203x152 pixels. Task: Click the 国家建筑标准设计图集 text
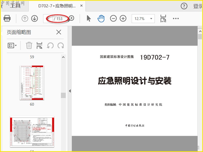(x=117, y=57)
